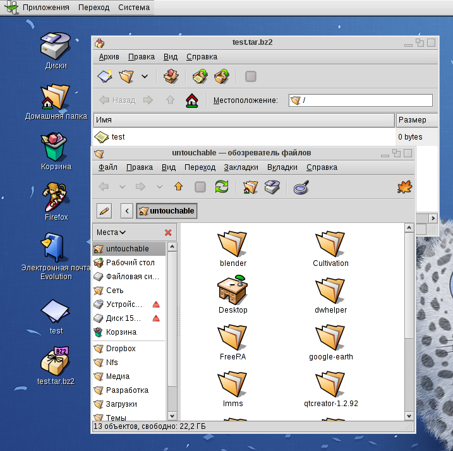Click the Назад back button in archive manager
This screenshot has height=451, width=453.
click(x=118, y=100)
